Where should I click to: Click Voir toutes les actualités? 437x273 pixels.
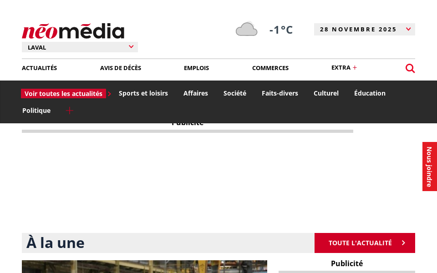click(63, 94)
